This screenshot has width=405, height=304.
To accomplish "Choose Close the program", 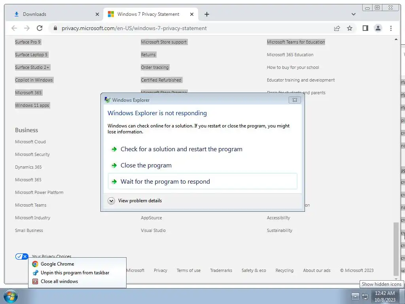I will [x=202, y=165].
